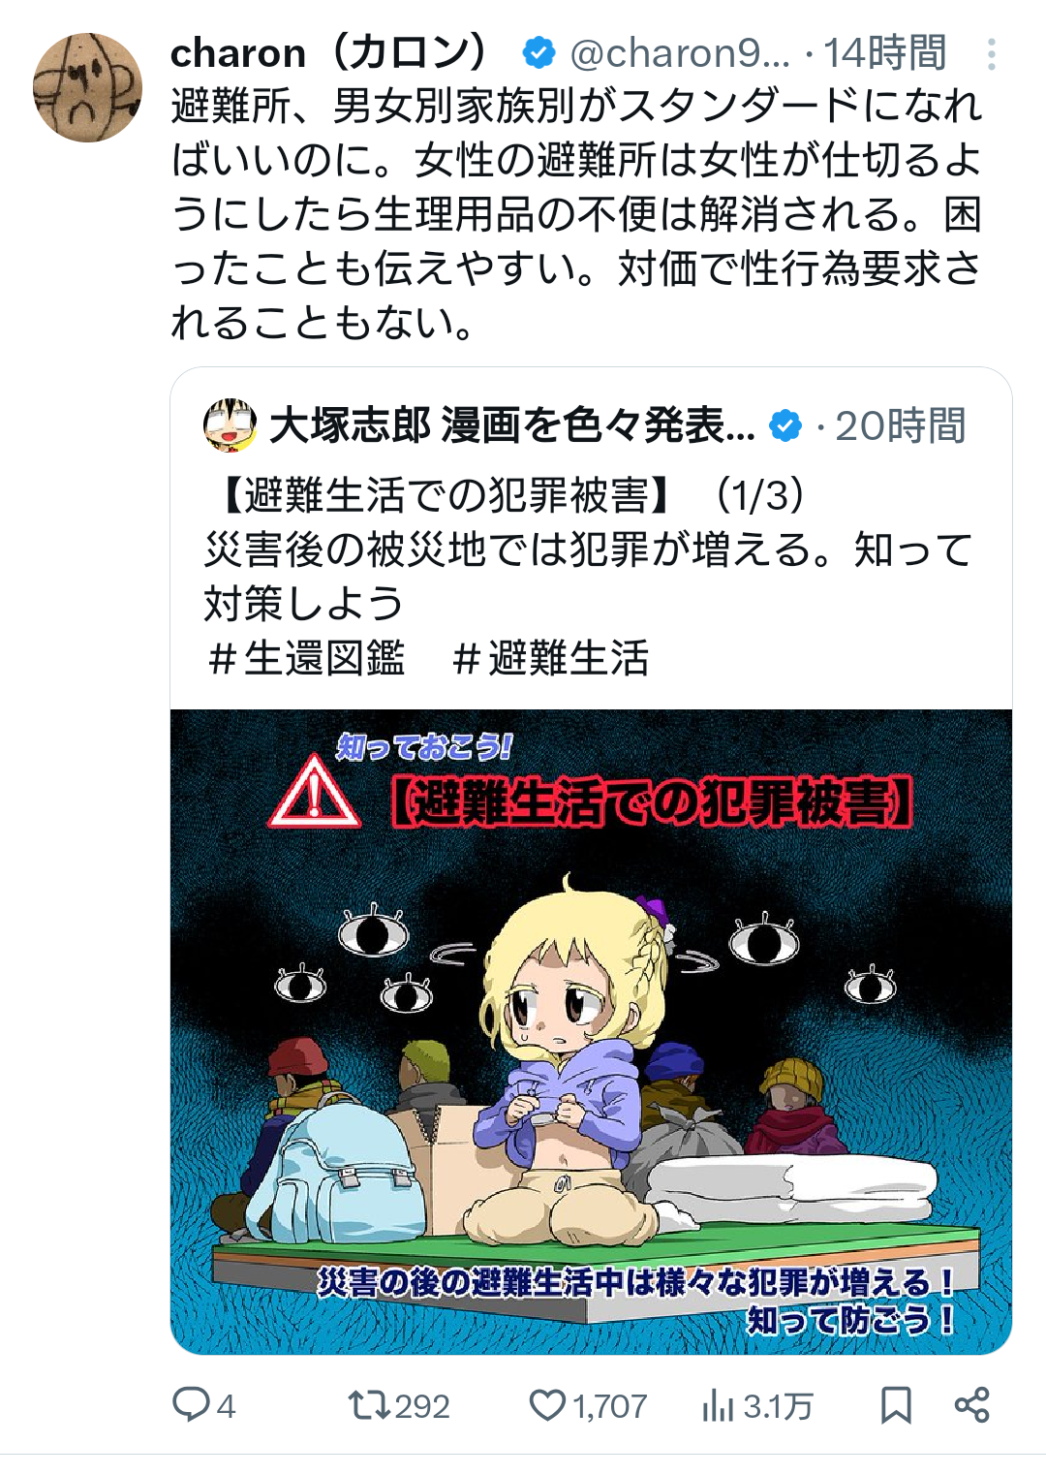Open the @charon9... username handle

[680, 53]
